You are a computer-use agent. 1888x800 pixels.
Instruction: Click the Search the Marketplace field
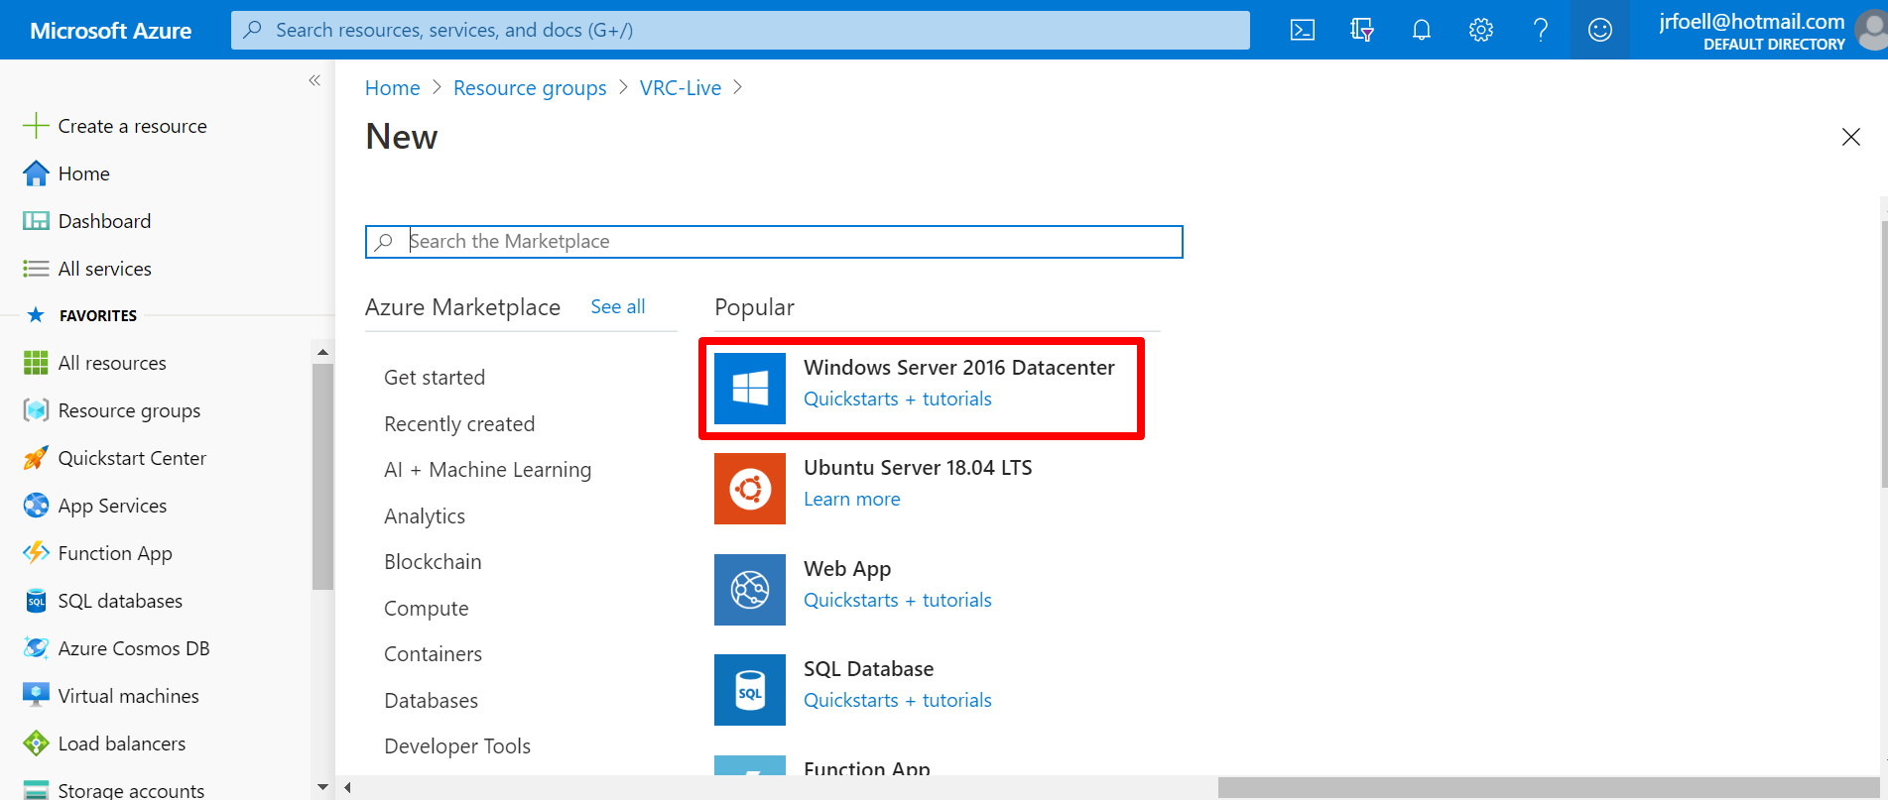(774, 242)
